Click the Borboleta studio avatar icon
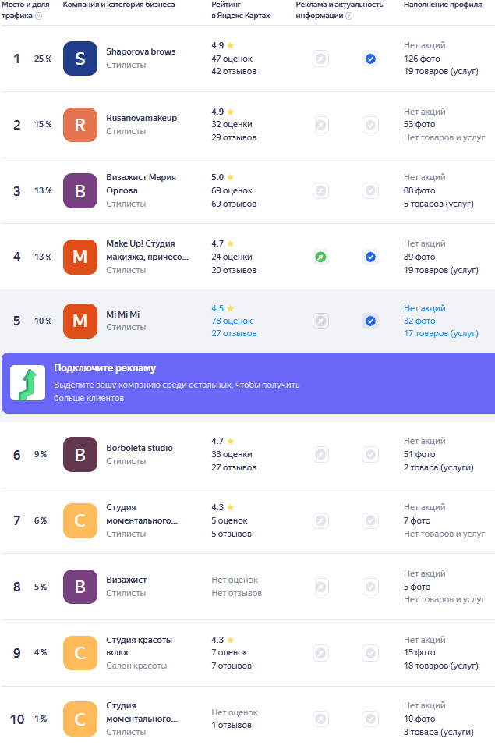The image size is (495, 749). 80,454
